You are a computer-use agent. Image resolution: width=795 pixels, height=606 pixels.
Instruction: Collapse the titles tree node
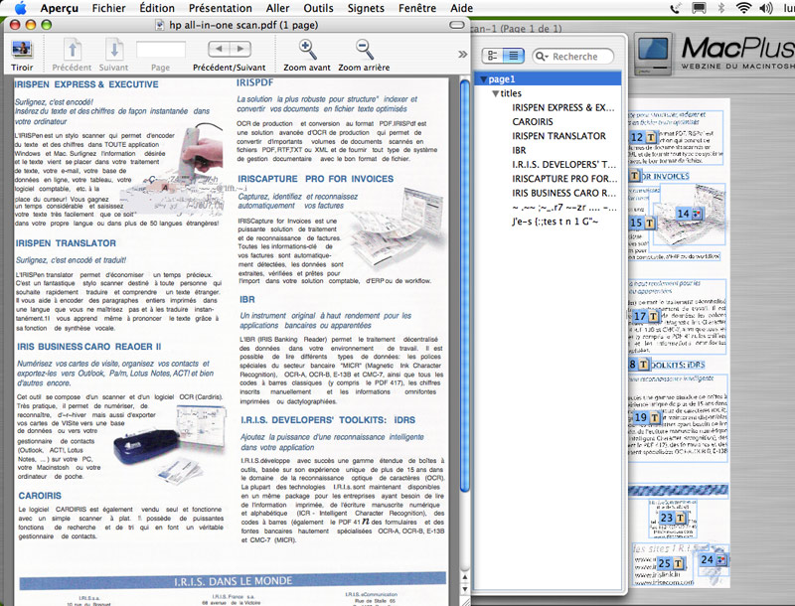[x=495, y=93]
